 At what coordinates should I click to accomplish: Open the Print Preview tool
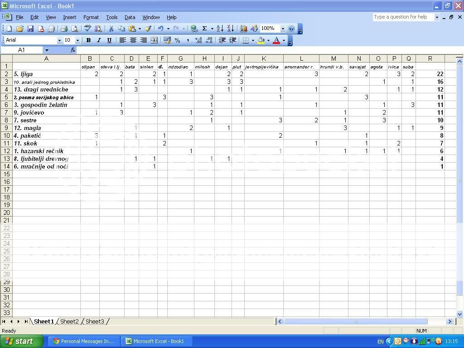tap(75, 29)
